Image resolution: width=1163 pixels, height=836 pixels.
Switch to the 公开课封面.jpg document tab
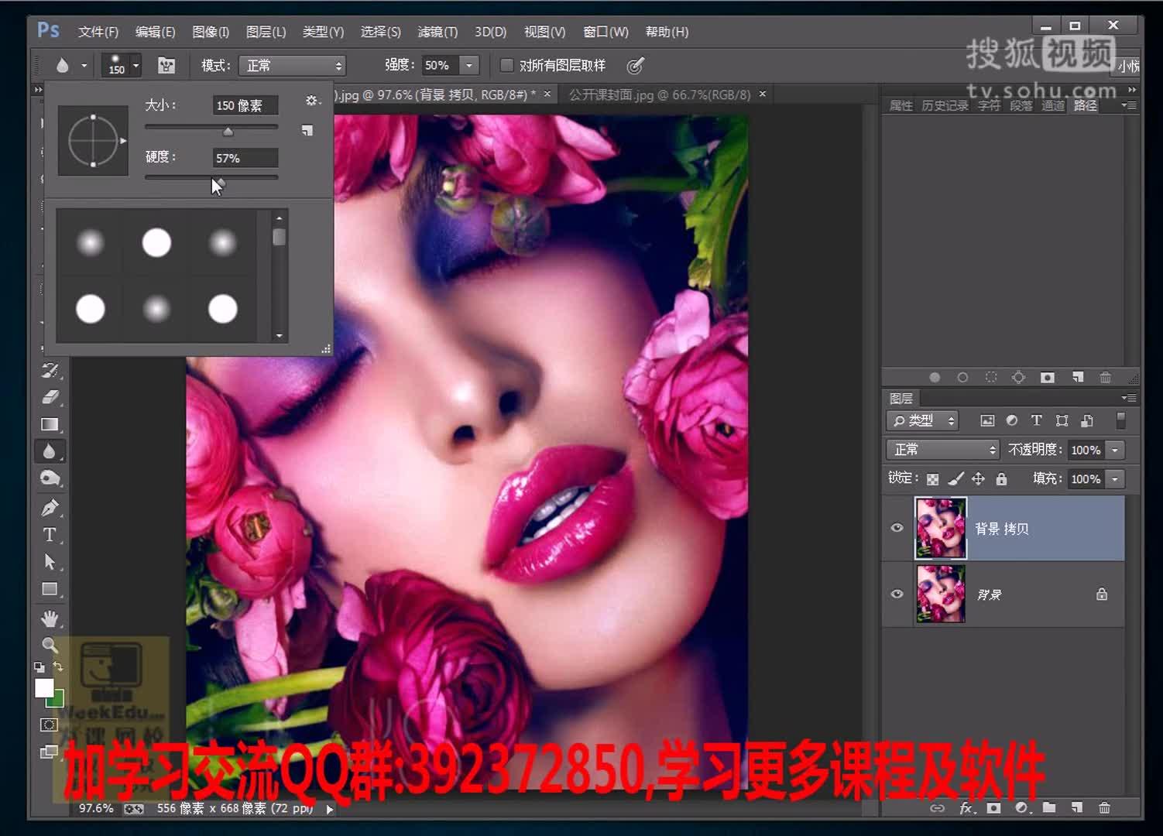657,94
